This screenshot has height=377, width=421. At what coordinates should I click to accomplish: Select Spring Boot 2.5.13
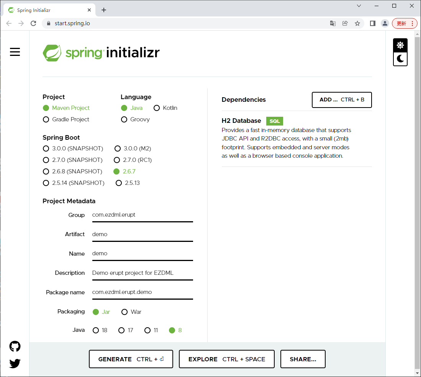click(x=128, y=183)
